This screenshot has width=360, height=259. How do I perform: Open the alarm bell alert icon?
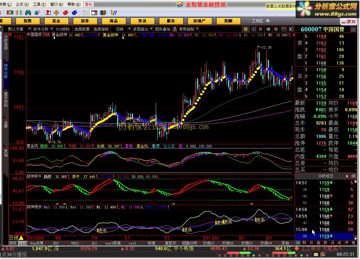(37, 12)
